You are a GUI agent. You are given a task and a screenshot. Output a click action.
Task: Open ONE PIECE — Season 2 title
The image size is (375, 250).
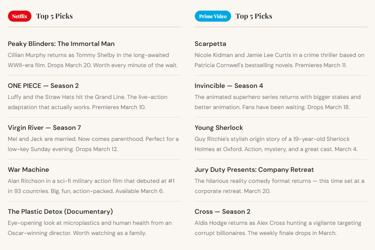[43, 86]
